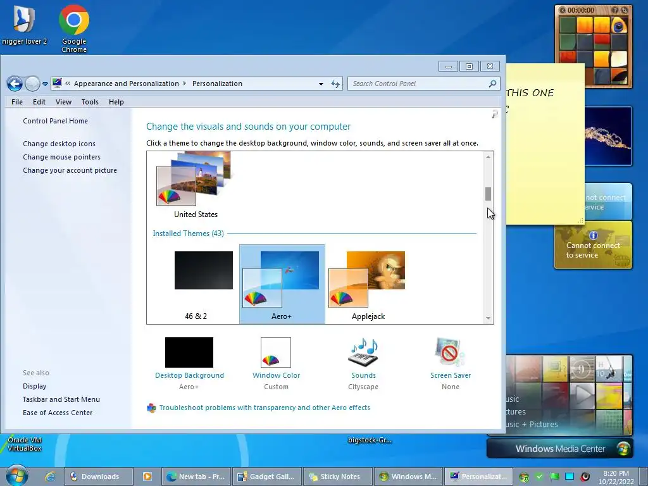
Task: Open the Edit menu
Action: (x=39, y=102)
